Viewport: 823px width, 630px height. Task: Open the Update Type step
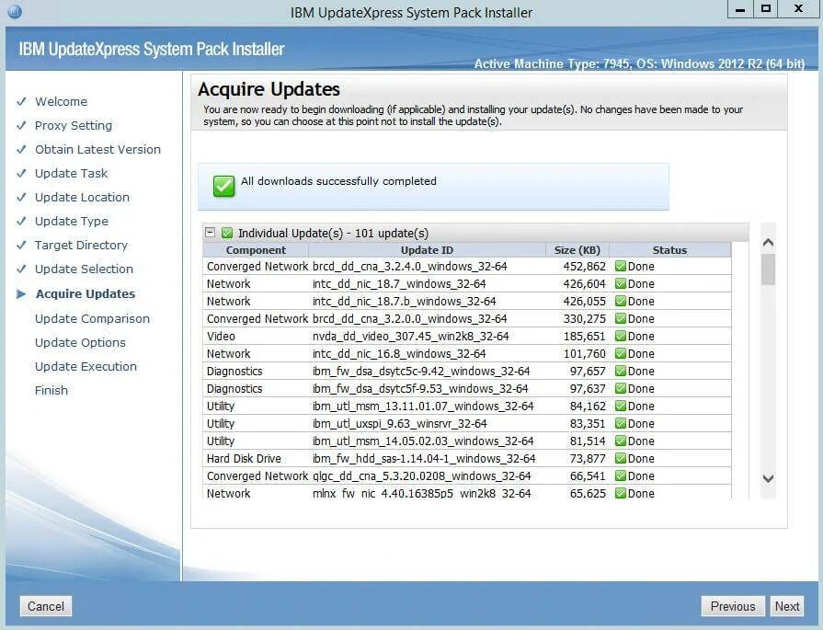coord(72,221)
